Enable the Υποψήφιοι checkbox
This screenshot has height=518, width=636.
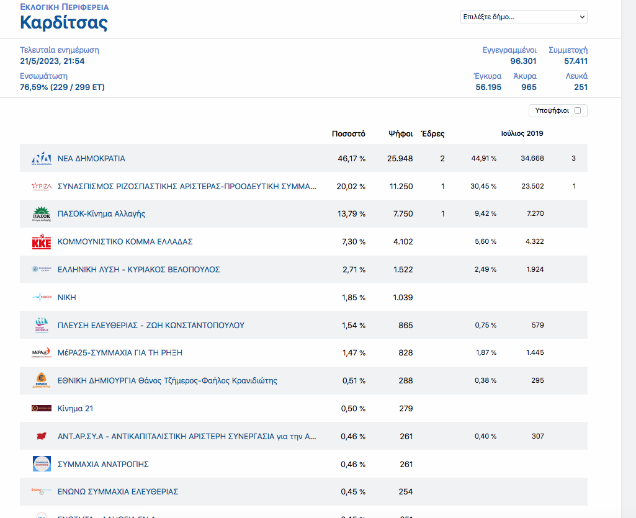(578, 110)
